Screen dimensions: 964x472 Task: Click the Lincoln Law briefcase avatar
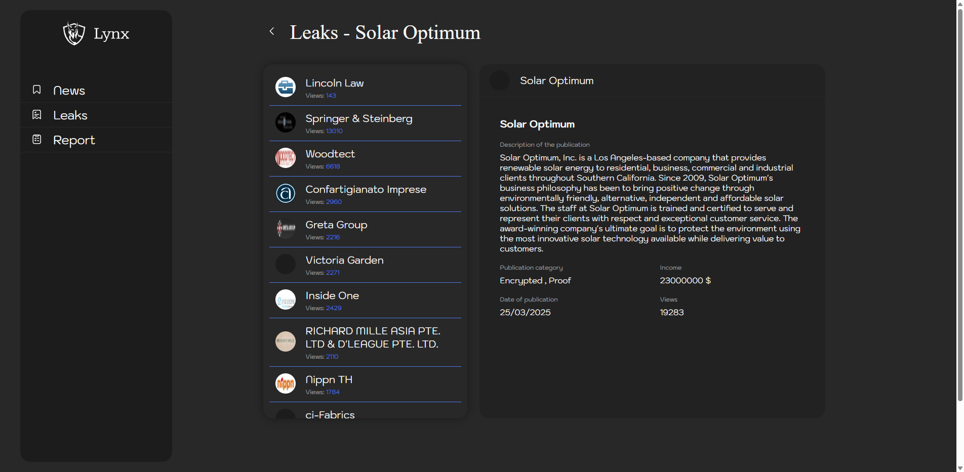click(x=286, y=87)
